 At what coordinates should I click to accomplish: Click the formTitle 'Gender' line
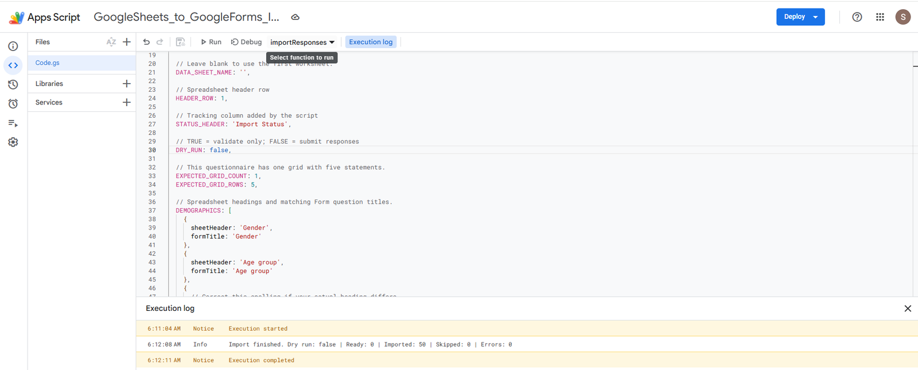coord(226,236)
